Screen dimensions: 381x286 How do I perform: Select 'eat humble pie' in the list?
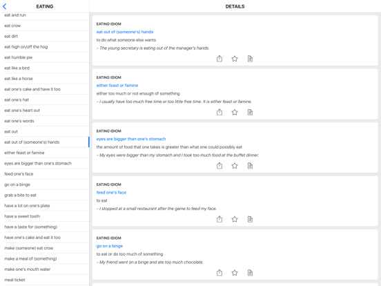[45, 57]
